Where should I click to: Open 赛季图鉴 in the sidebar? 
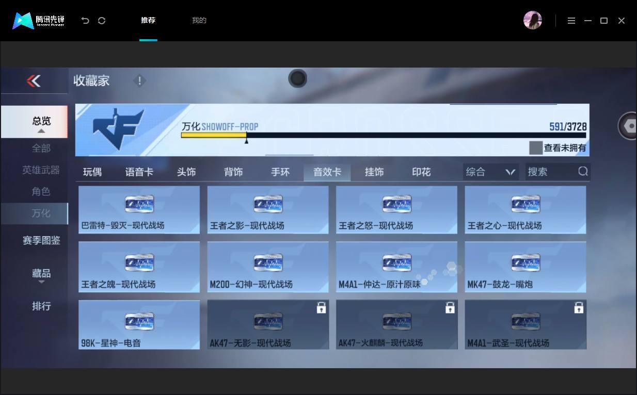(x=41, y=240)
